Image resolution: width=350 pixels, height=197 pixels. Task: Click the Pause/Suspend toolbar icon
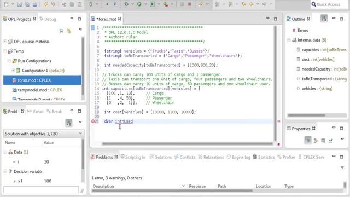click(x=182, y=4)
